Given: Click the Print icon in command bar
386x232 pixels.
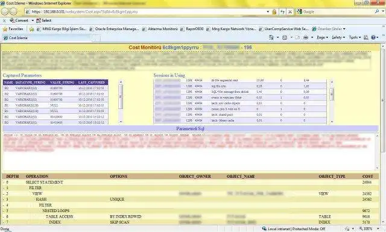Looking at the screenshot, I should click(x=306, y=37).
